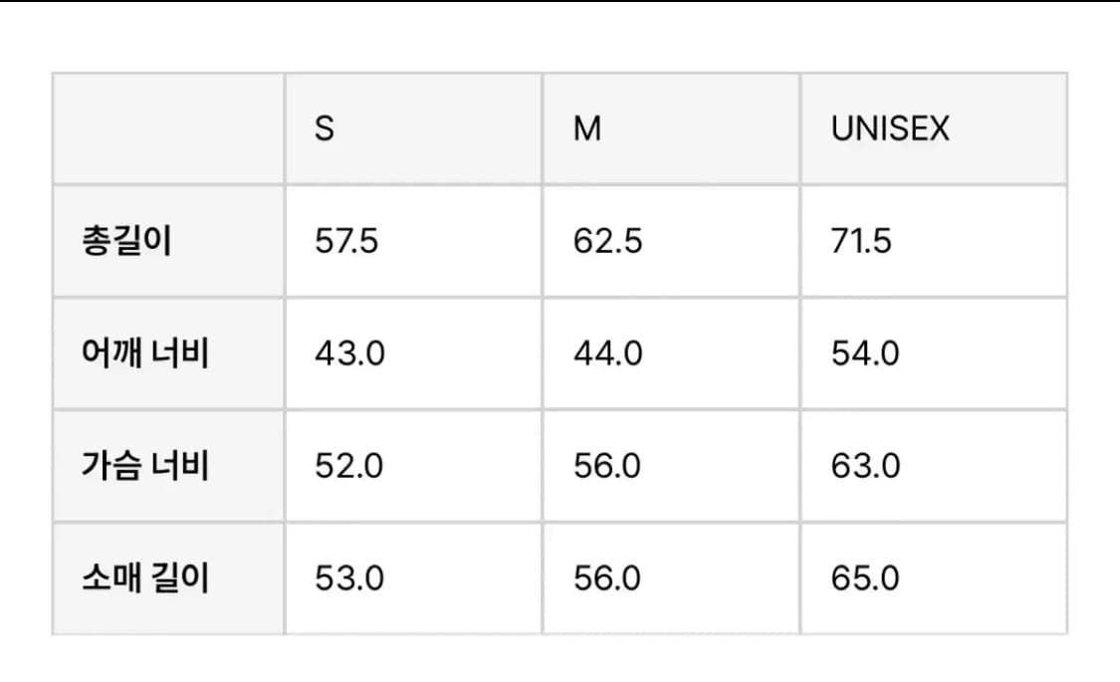Click the 56.0 sleeve length value
The width and height of the screenshot is (1120, 682).
(607, 578)
